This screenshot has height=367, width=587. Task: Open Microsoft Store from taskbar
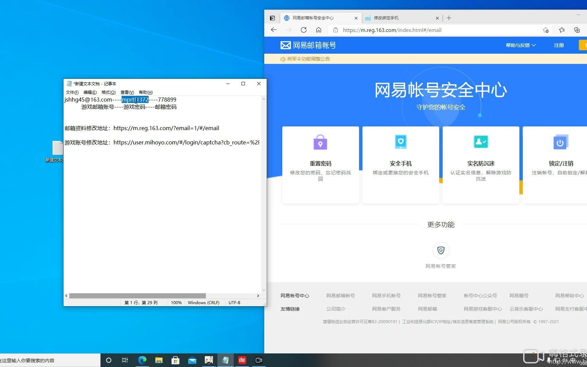pos(175,360)
